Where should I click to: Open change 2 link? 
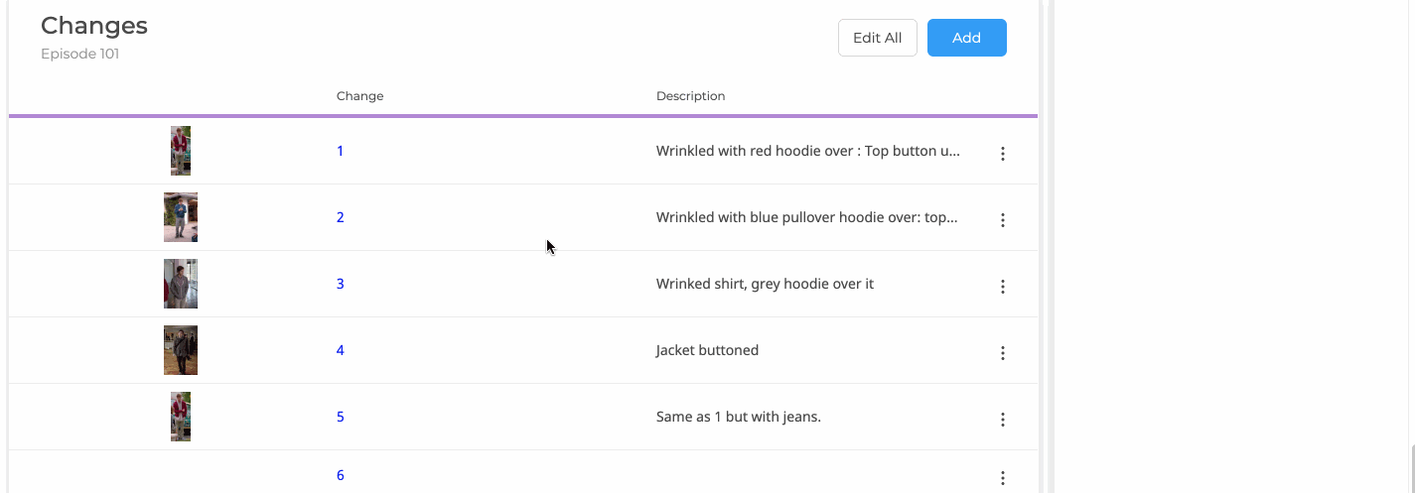pyautogui.click(x=341, y=217)
